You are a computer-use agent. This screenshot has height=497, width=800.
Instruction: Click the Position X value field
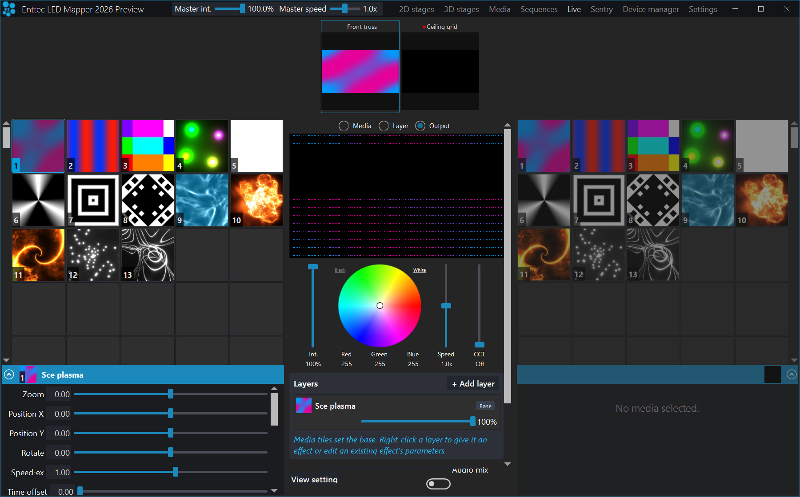[60, 414]
